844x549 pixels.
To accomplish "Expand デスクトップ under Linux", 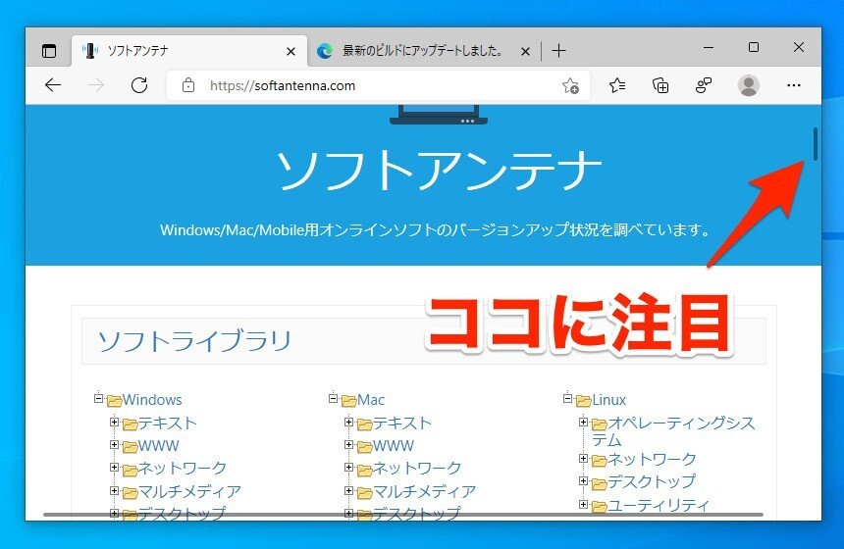I will tap(584, 480).
